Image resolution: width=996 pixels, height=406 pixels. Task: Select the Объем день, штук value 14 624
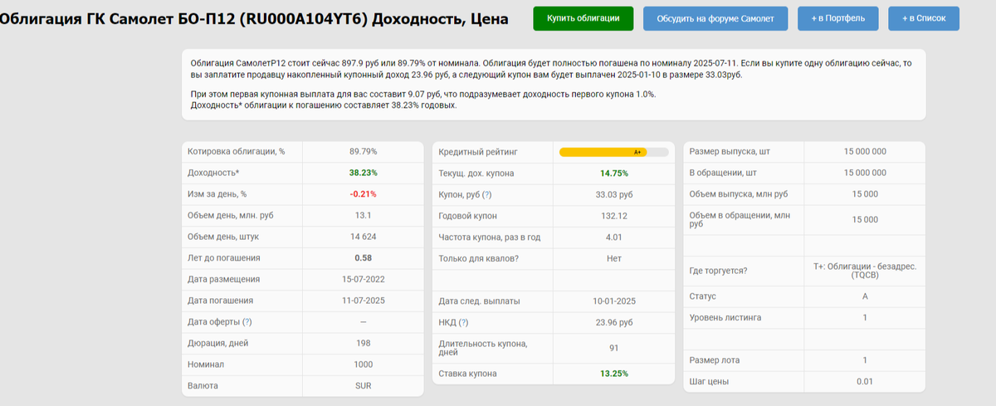363,237
